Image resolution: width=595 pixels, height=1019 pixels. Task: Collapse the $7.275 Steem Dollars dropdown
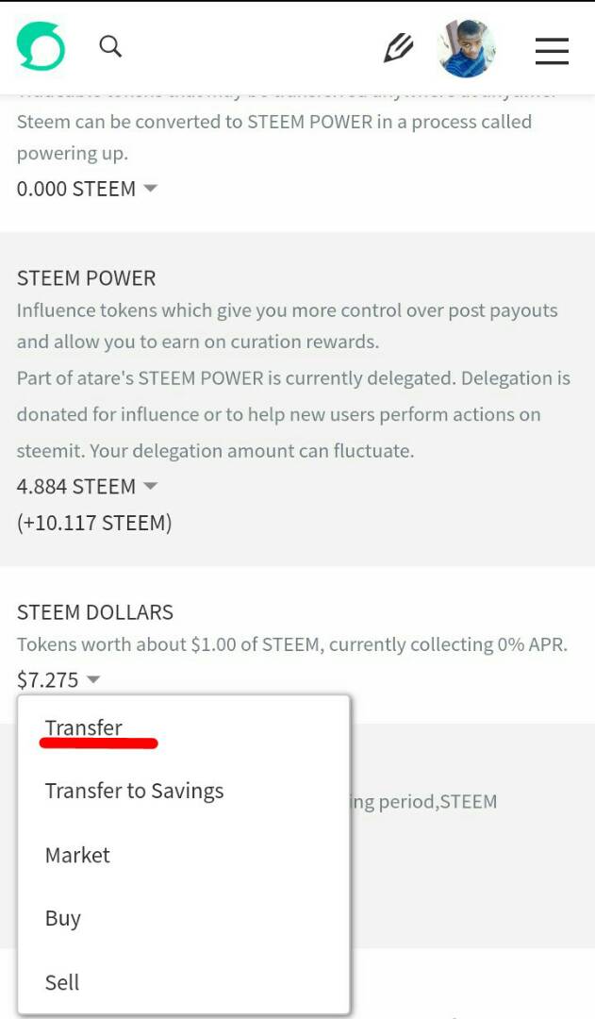[58, 679]
